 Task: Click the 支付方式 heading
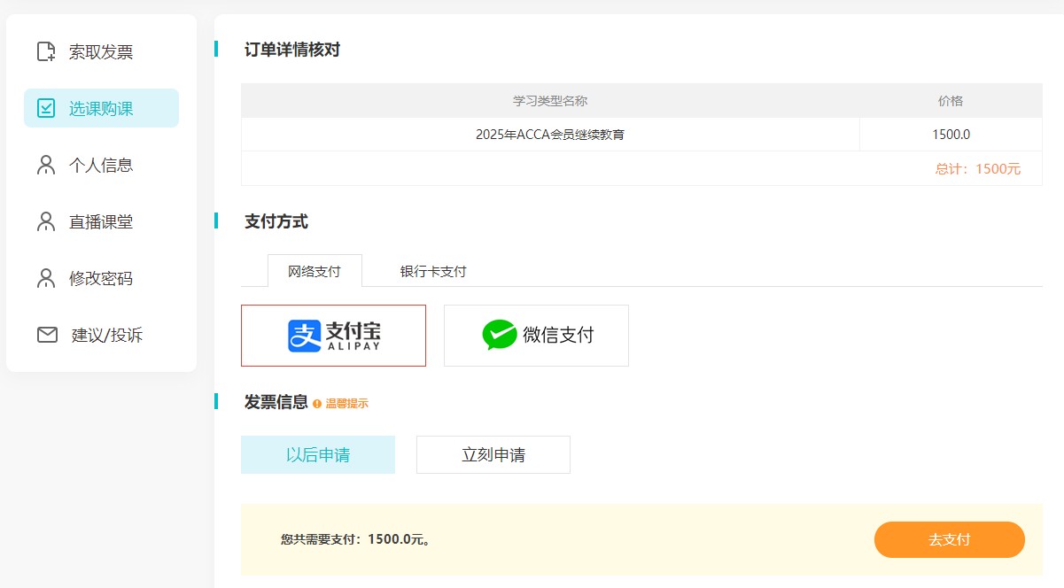click(276, 221)
